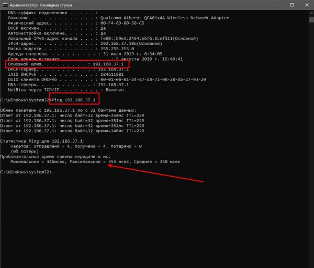The height and width of the screenshot is (268, 314).
Task: Click the ping reply with время=351мс
Action: [x=72, y=121]
